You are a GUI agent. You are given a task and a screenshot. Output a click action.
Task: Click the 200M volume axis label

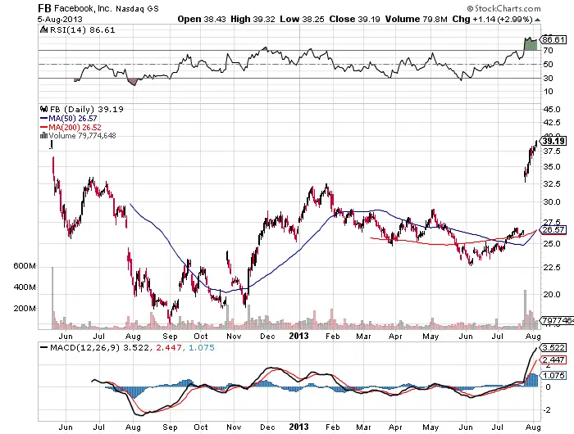click(x=25, y=308)
